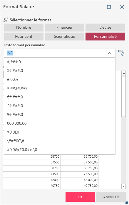The width and height of the screenshot is (129, 205).
Task: Click the apply-format double-arrow icon
Action: point(121,53)
